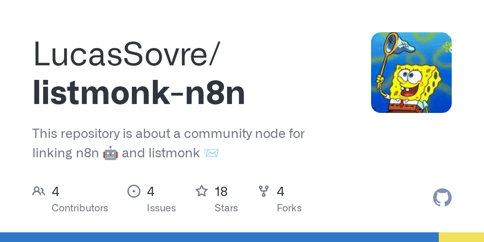The image size is (484, 242).
Task: Click the robot emoji after n8n
Action: (111, 153)
